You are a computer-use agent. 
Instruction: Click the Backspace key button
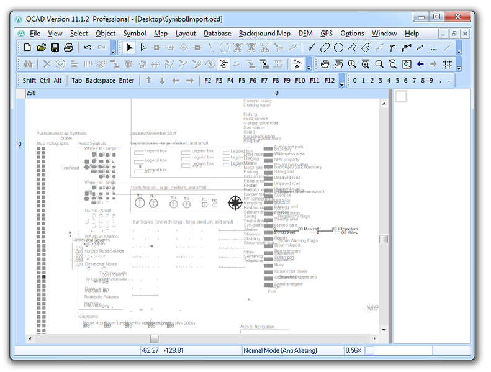point(101,81)
